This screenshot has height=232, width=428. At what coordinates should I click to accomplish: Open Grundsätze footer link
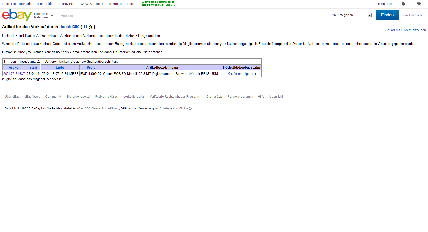(214, 97)
